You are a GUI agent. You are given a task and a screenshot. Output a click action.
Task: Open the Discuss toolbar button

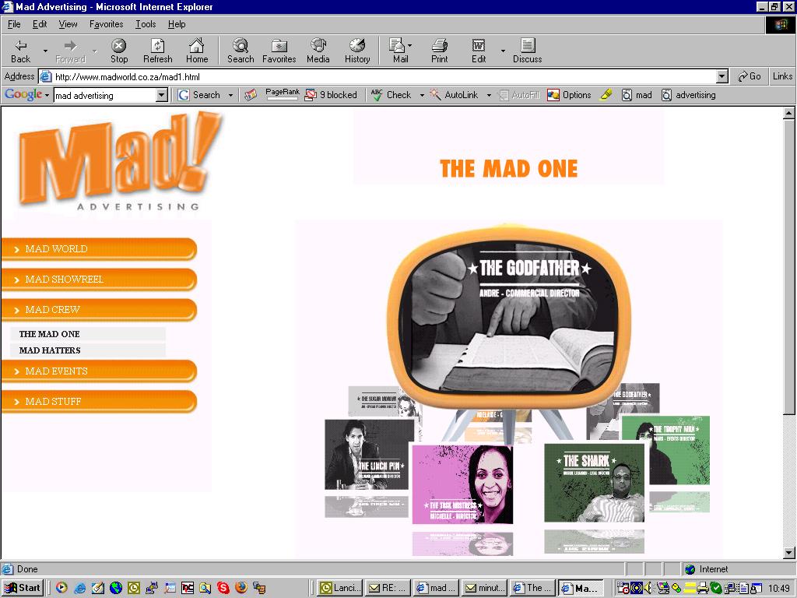coord(527,51)
